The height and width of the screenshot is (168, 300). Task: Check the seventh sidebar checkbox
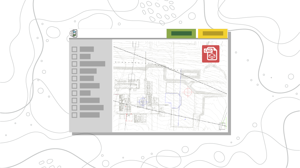coord(74,93)
